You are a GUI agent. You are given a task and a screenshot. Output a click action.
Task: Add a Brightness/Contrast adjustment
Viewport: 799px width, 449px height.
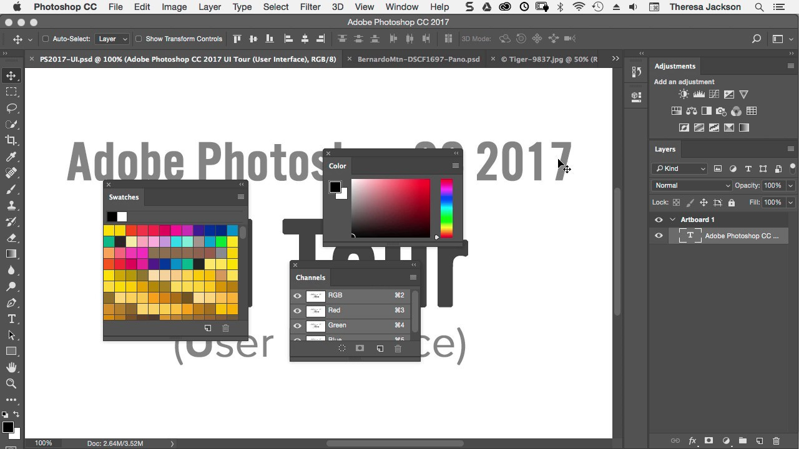(684, 94)
